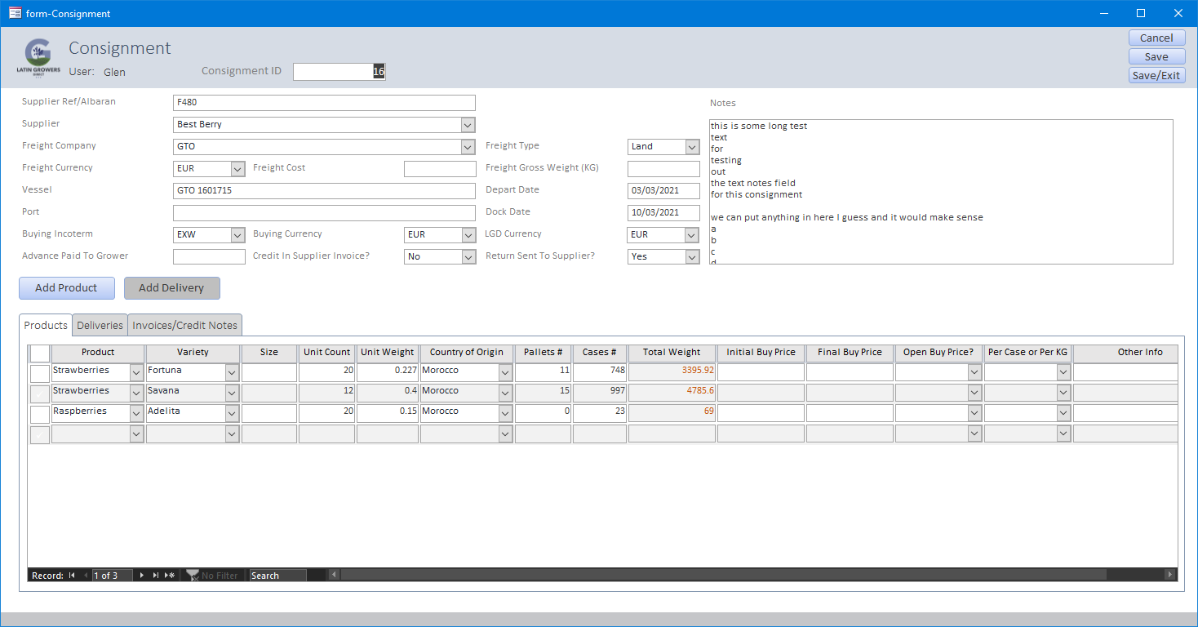1198x627 pixels.
Task: Click the Dock Date field
Action: click(x=663, y=213)
